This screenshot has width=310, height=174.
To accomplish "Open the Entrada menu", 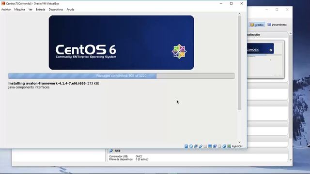I will [x=41, y=10].
